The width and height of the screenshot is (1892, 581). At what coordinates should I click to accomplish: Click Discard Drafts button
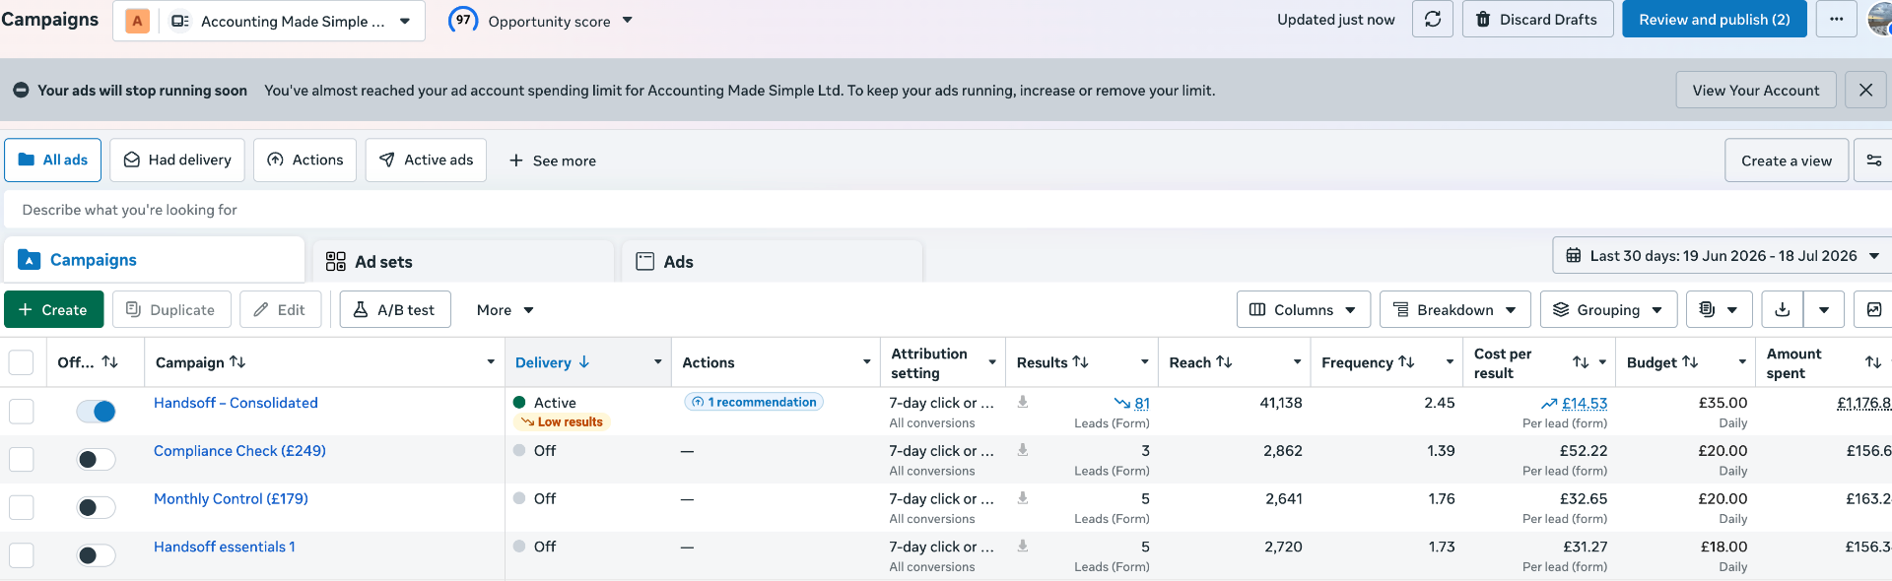pos(1537,20)
